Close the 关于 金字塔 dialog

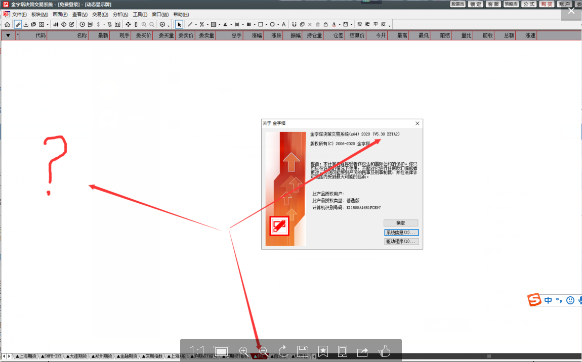click(417, 123)
